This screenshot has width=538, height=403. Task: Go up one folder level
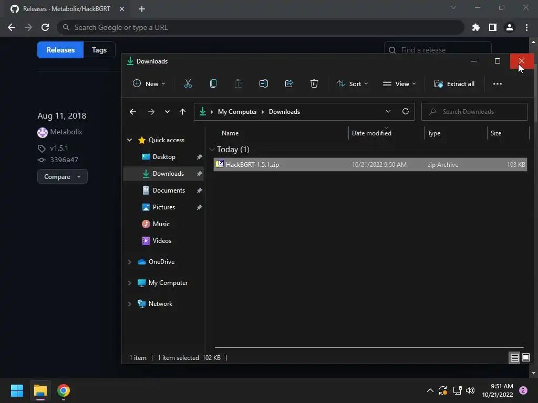[x=182, y=112]
